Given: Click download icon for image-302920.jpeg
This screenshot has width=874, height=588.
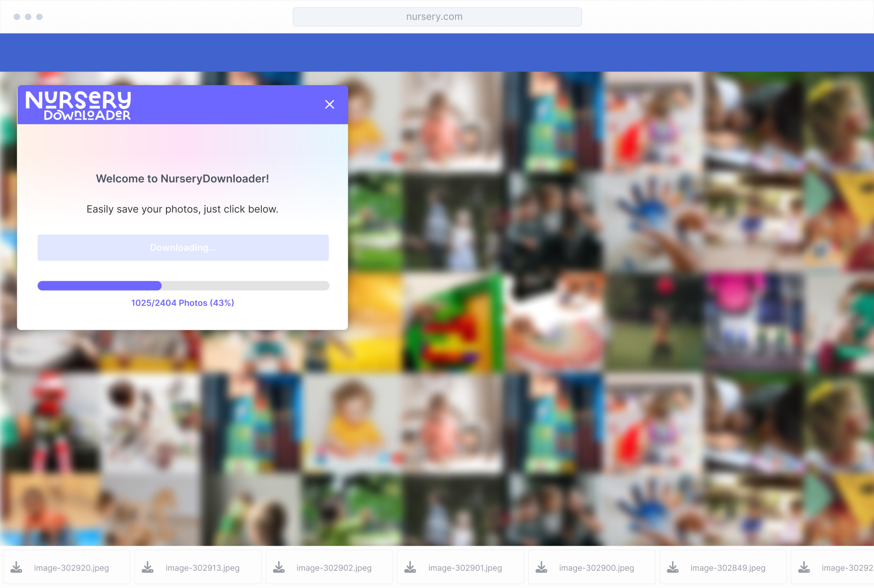Looking at the screenshot, I should pyautogui.click(x=16, y=567).
